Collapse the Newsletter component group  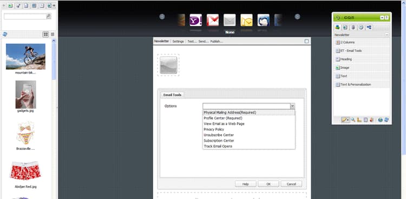[x=387, y=35]
